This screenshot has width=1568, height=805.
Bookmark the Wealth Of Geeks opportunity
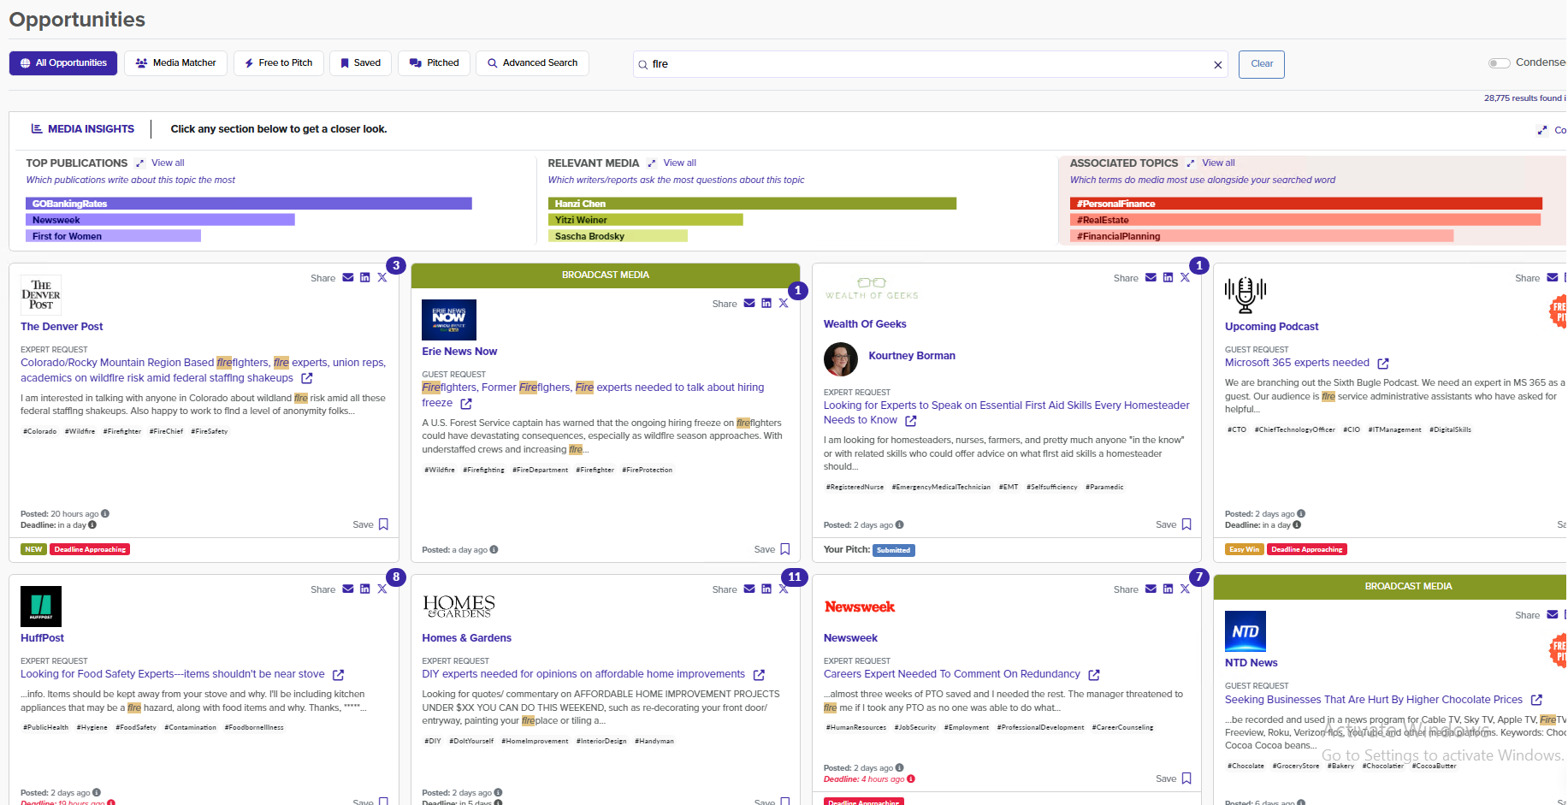1186,524
